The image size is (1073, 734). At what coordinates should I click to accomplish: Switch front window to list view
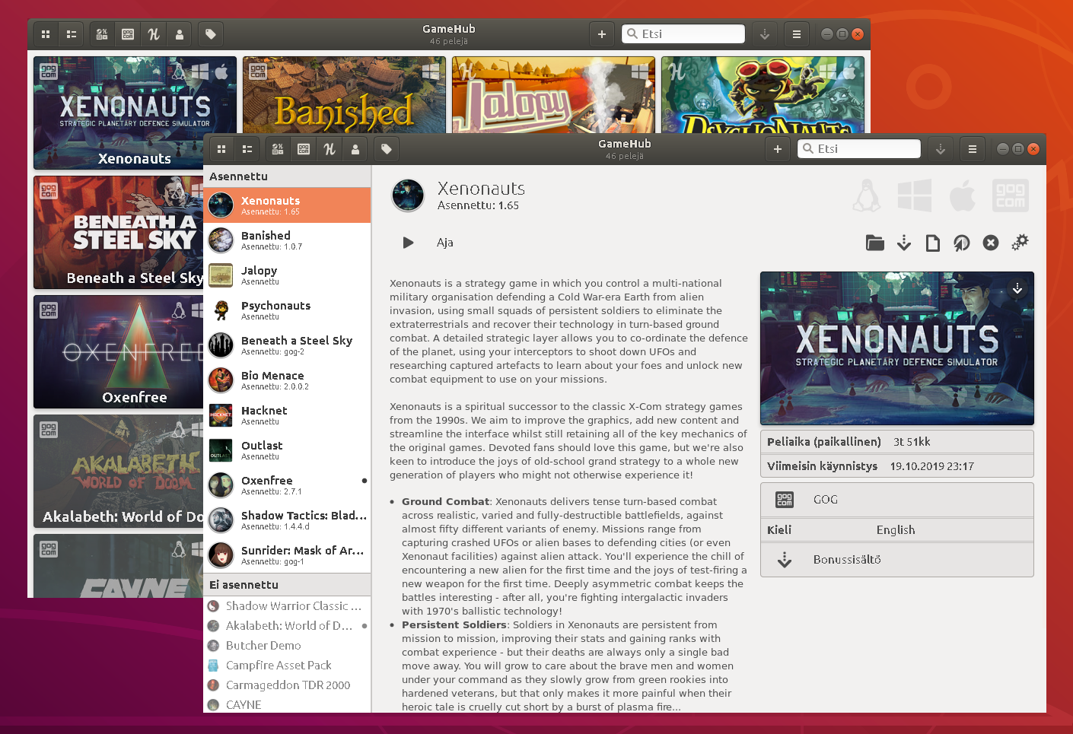pyautogui.click(x=247, y=149)
